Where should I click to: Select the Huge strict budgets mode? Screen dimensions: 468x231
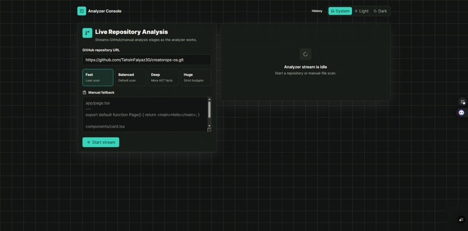[196, 78]
